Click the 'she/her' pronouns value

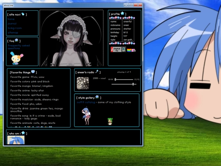pos(127,29)
